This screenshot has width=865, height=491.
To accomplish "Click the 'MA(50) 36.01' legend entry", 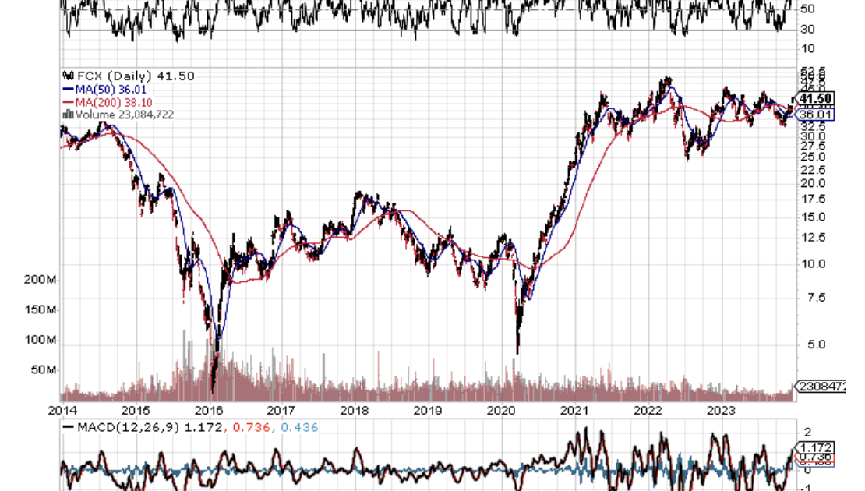I will click(111, 90).
